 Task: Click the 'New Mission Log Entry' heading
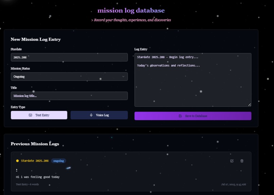pos(36,39)
